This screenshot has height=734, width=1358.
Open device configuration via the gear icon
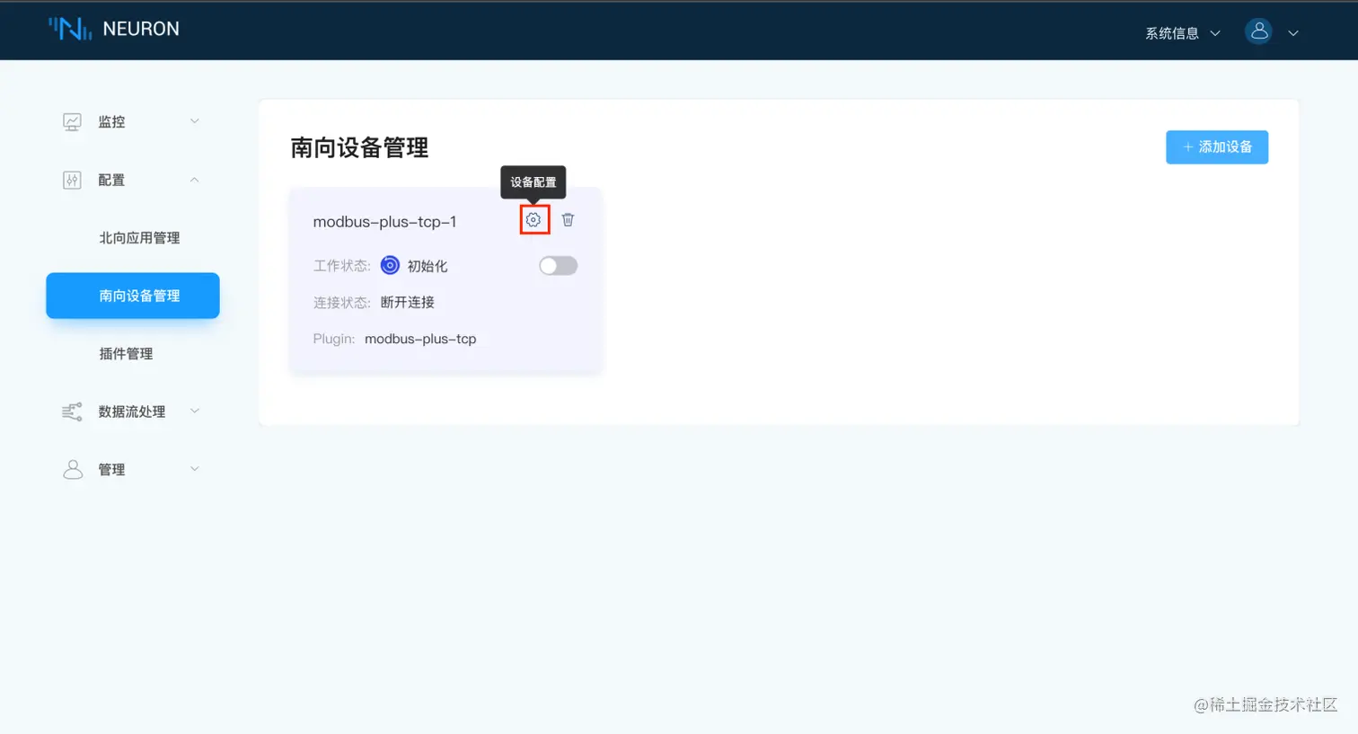point(533,219)
